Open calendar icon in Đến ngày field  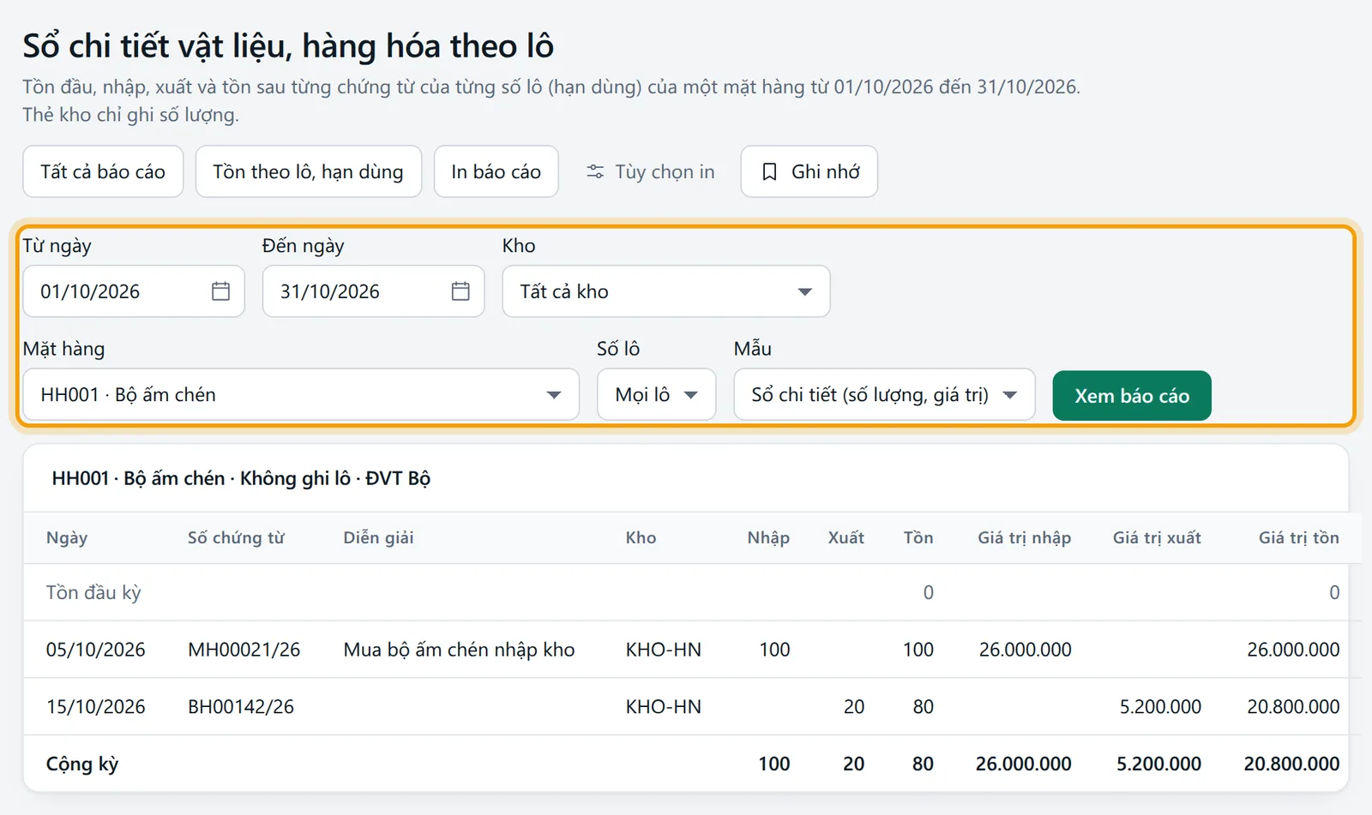pyautogui.click(x=460, y=291)
